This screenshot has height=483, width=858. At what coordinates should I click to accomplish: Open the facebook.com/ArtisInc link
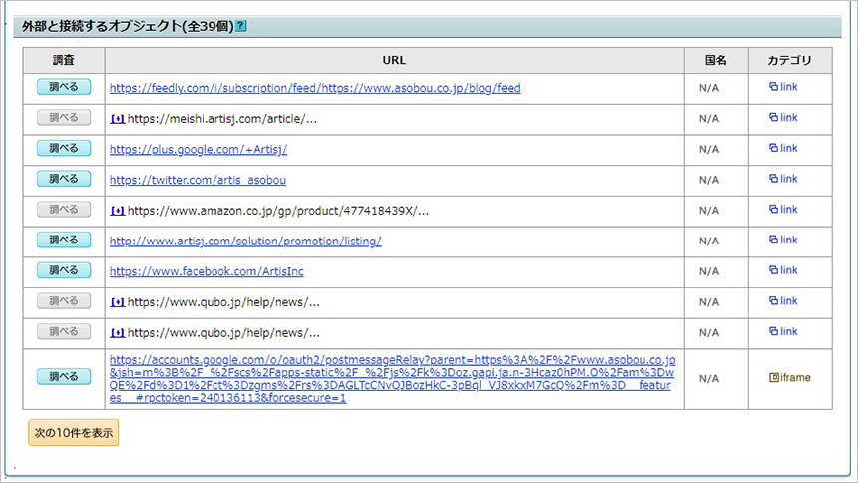[207, 272]
